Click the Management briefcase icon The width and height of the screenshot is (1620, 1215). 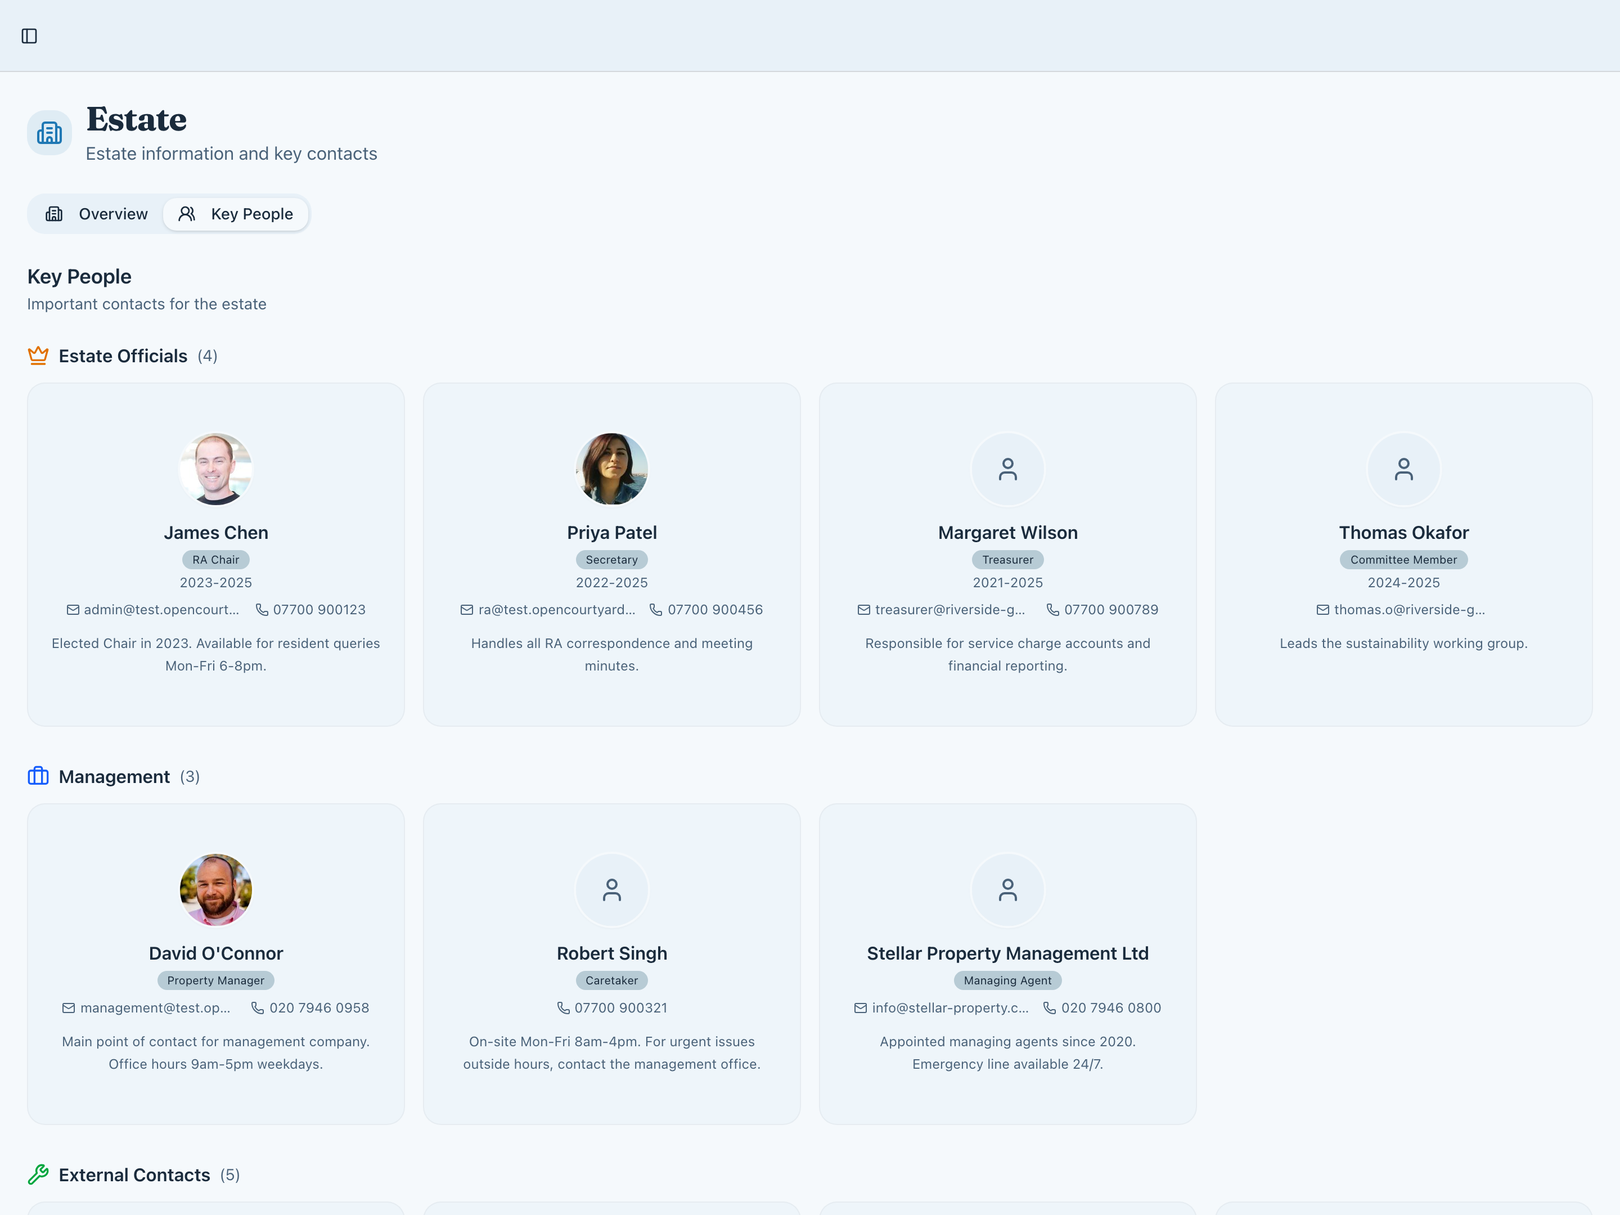click(x=38, y=776)
